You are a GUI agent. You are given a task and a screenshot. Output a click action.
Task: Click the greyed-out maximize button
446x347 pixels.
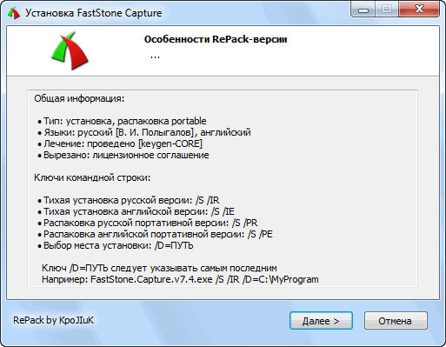pyautogui.click(x=387, y=10)
